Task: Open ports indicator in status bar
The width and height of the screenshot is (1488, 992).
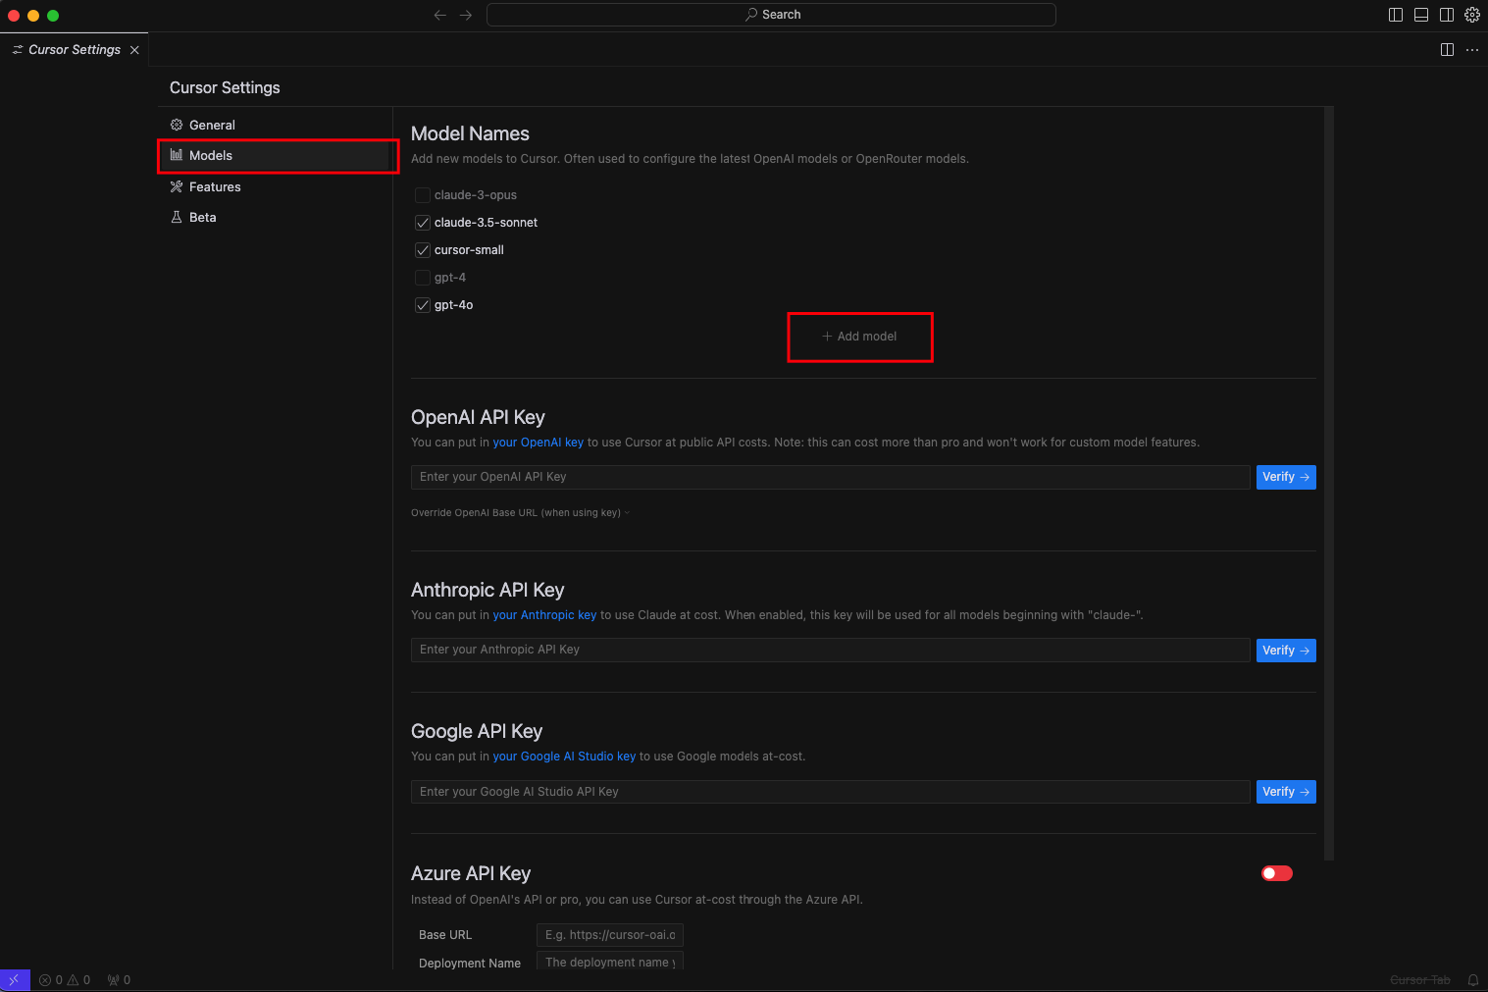Action: pyautogui.click(x=119, y=980)
